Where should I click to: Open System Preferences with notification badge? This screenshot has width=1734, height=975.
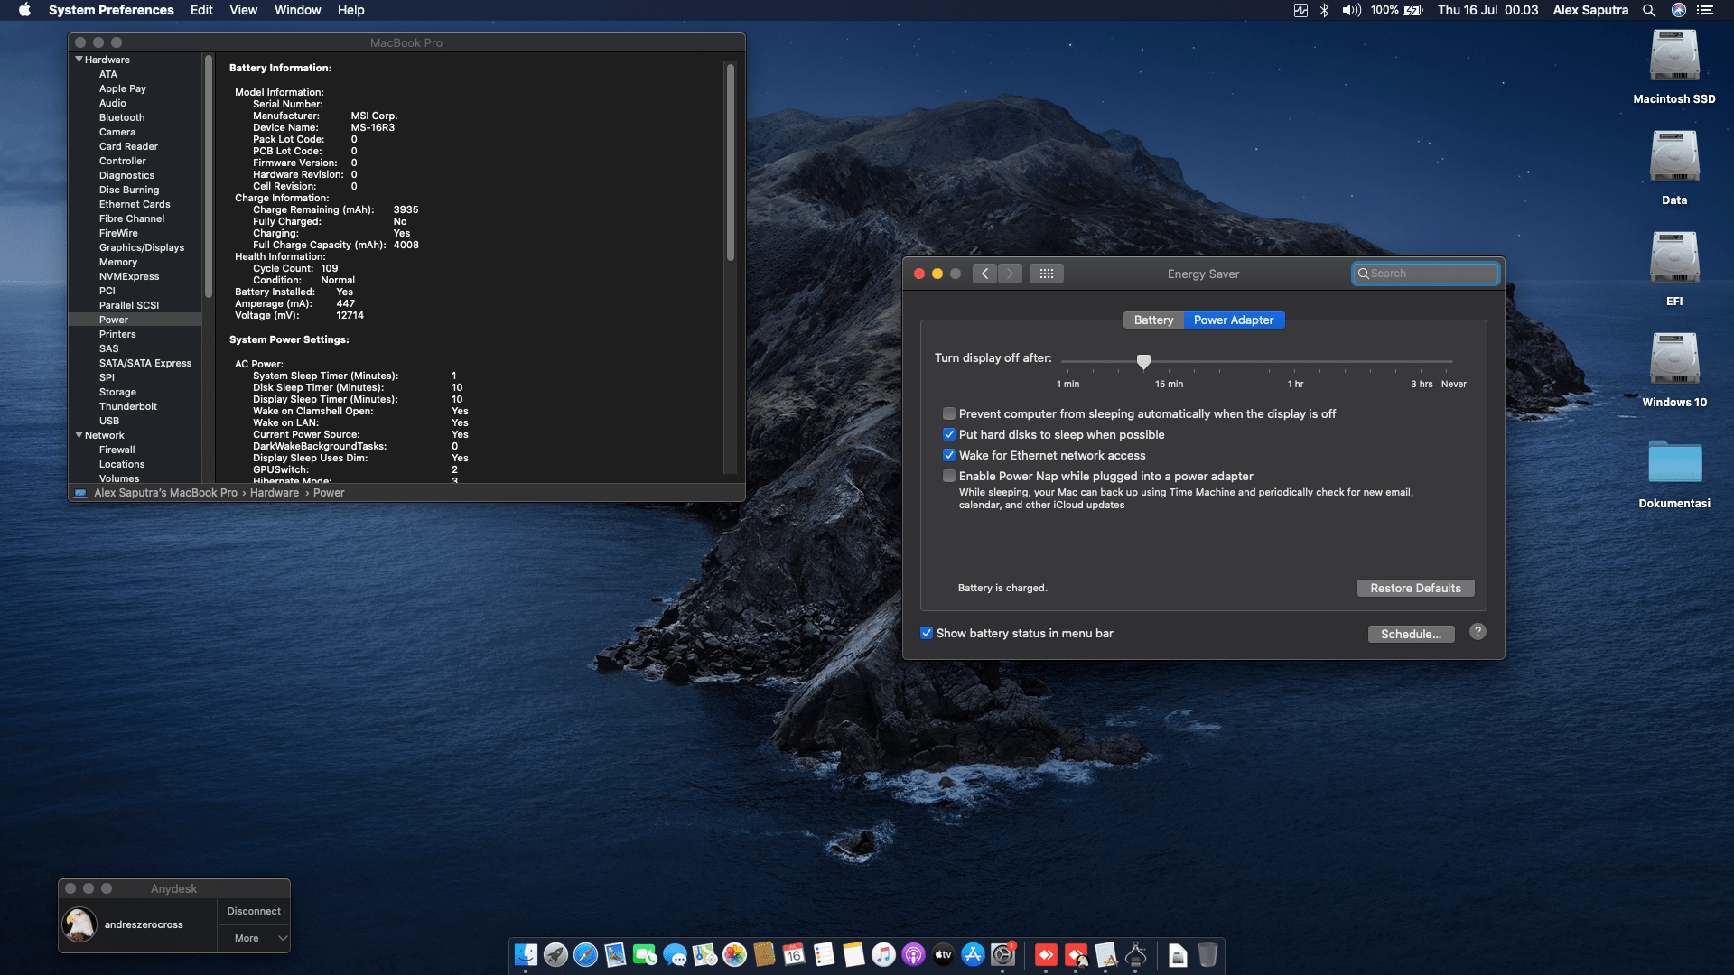[1004, 954]
